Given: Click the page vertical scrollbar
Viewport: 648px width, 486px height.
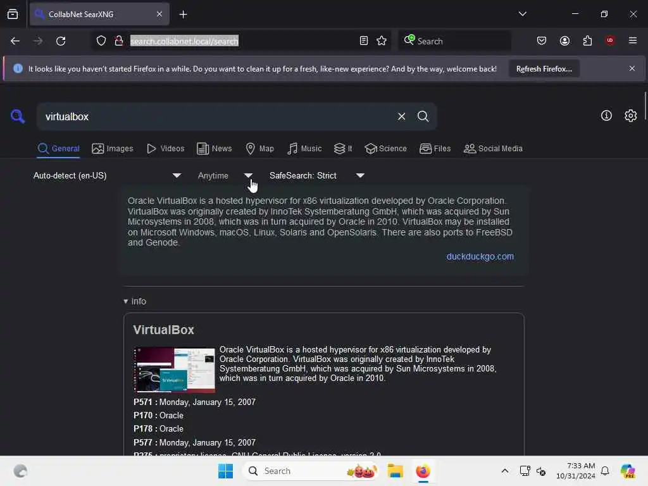Looking at the screenshot, I should (645, 106).
